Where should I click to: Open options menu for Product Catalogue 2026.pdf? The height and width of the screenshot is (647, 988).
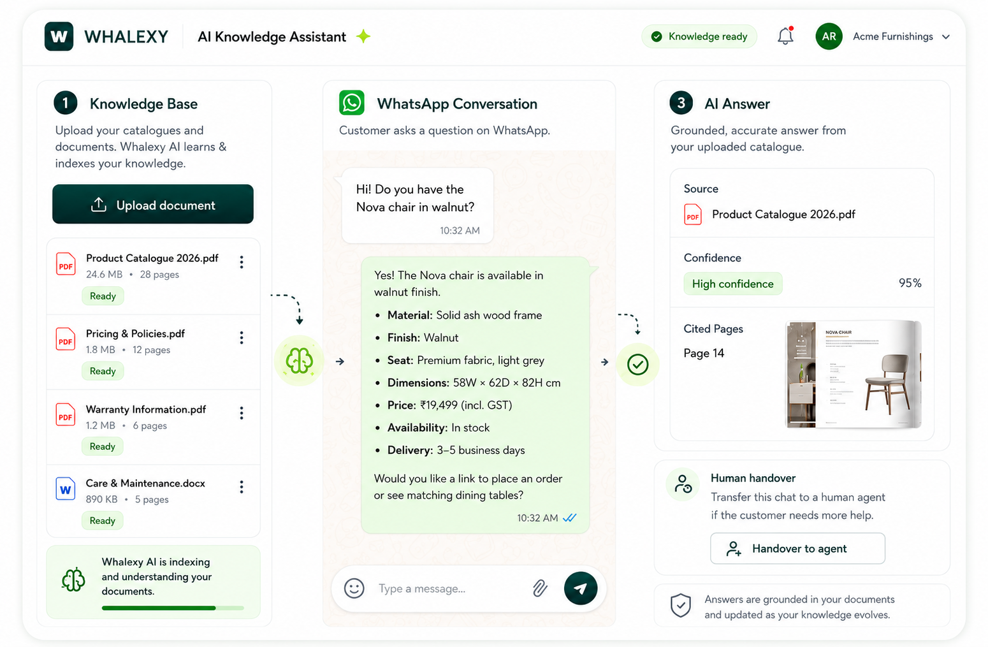click(x=242, y=262)
